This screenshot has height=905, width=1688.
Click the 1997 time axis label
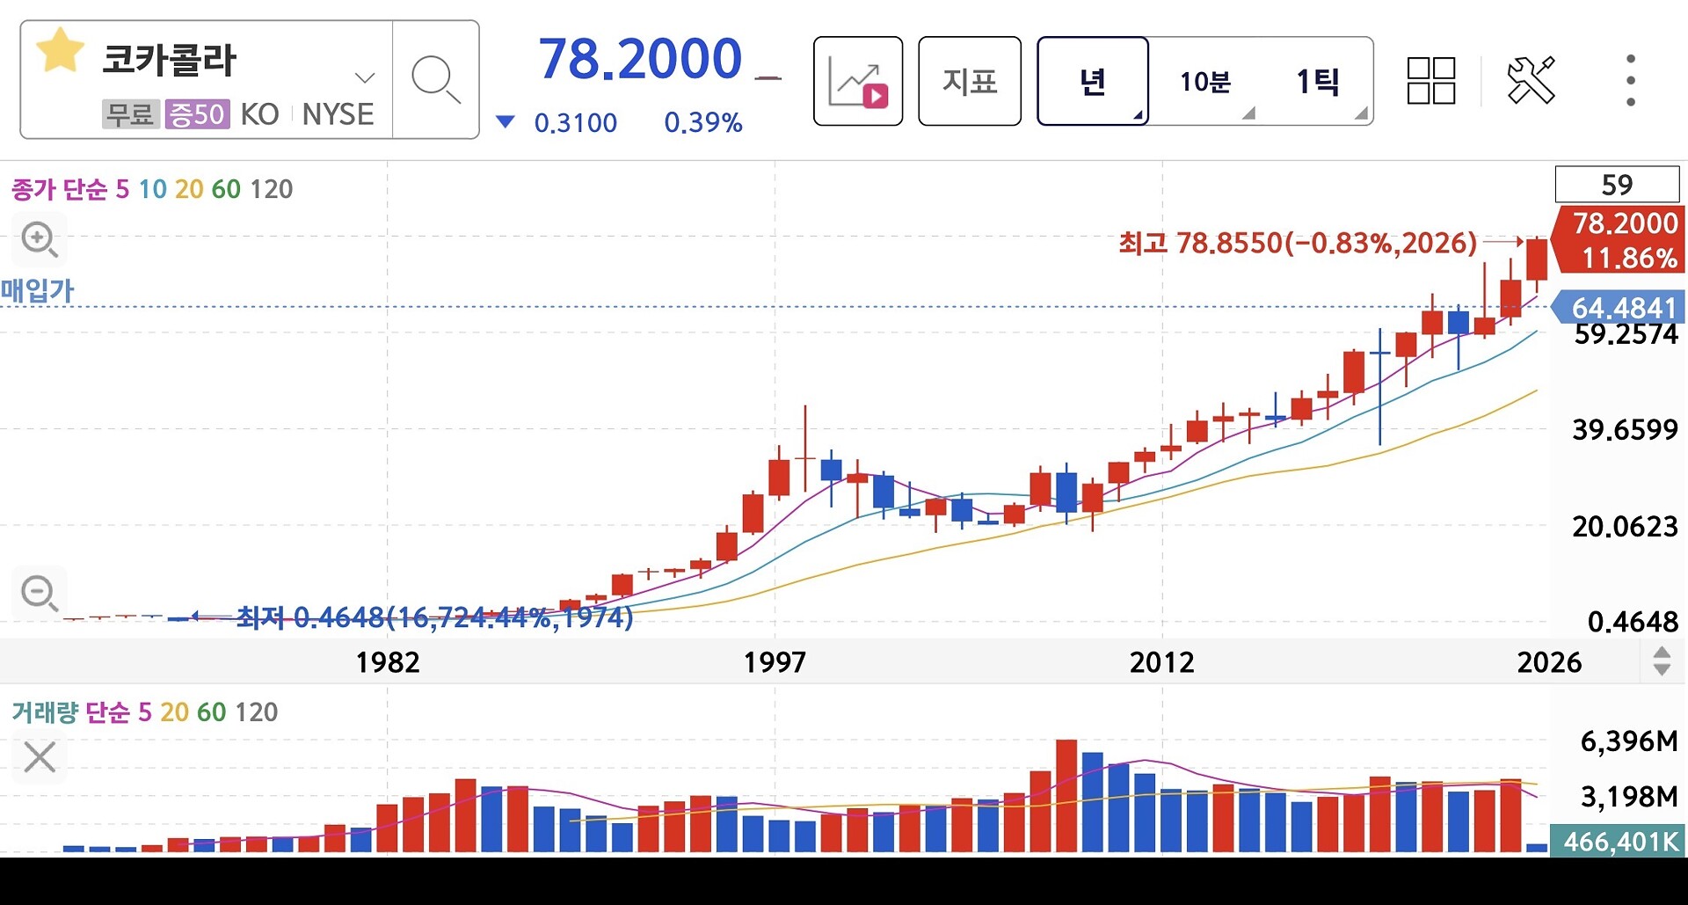775,662
